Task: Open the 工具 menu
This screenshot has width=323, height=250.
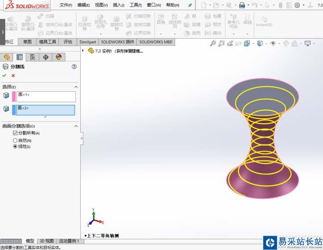Action: (136, 5)
